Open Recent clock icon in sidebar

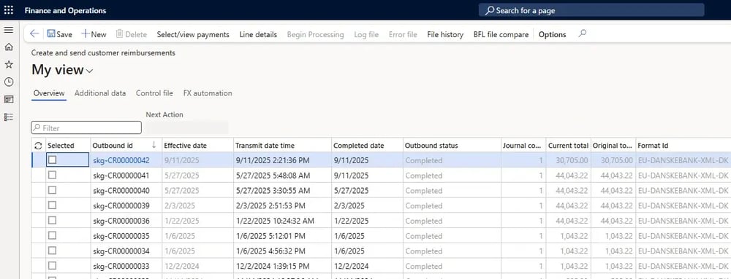[8, 82]
